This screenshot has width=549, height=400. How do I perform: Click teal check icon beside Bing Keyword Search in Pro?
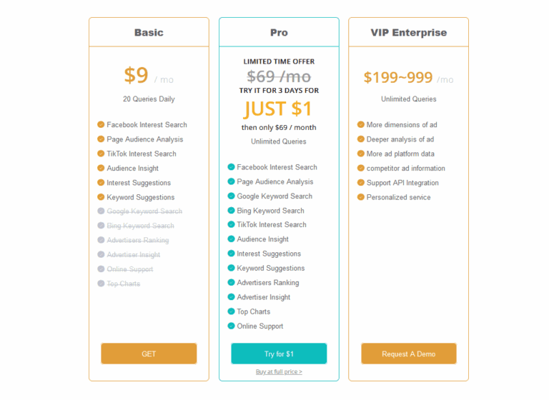[231, 210]
